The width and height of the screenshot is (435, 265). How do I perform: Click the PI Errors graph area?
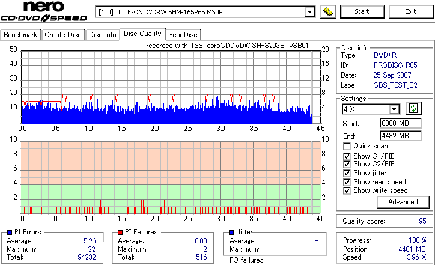point(171,87)
